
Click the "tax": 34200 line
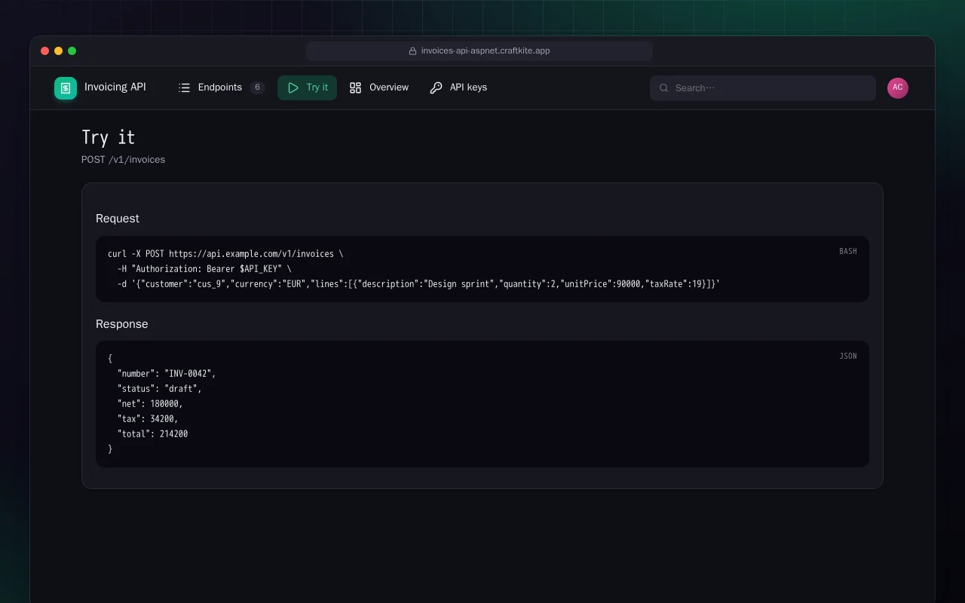point(148,419)
